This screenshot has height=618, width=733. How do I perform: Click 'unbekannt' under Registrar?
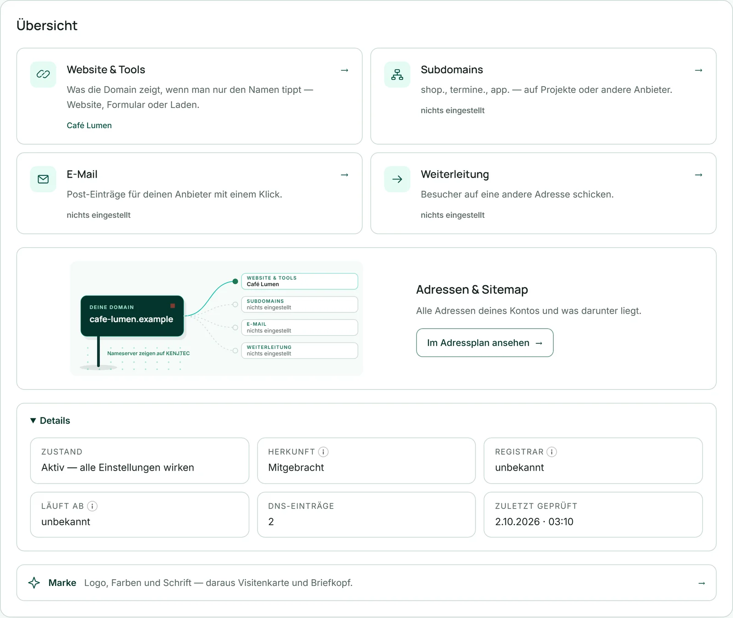coord(520,467)
